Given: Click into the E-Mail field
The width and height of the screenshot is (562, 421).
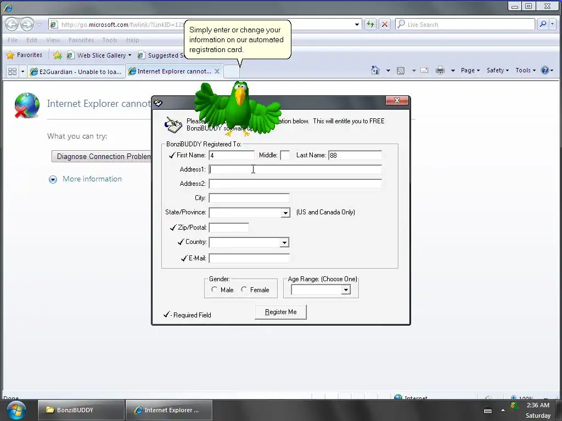Looking at the screenshot, I should point(249,258).
